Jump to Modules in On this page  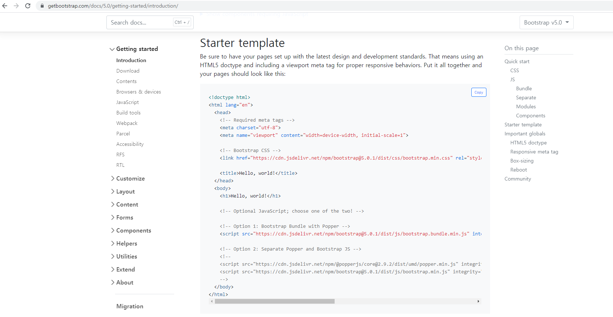(526, 107)
